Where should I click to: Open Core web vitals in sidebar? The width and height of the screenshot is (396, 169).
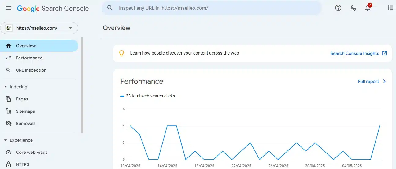[x=39, y=152]
